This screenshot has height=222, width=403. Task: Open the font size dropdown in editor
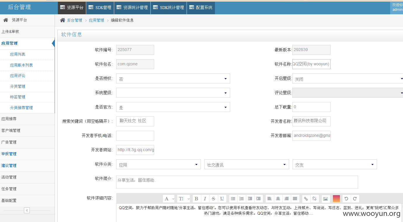pyautogui.click(x=183, y=199)
